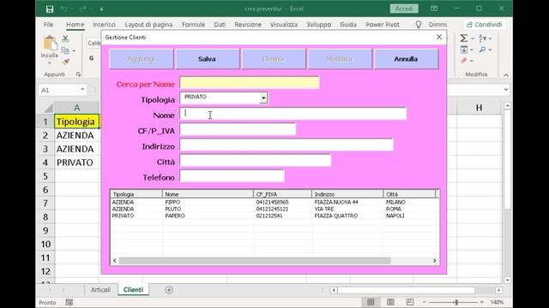Screen dimensions: 549x308
Task: Click the AutoSum sigma icon
Action: (463, 38)
